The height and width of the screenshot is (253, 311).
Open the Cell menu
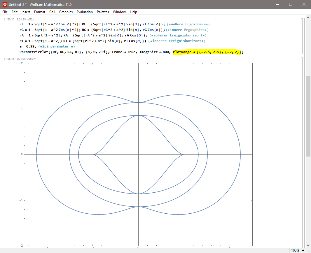(x=52, y=12)
